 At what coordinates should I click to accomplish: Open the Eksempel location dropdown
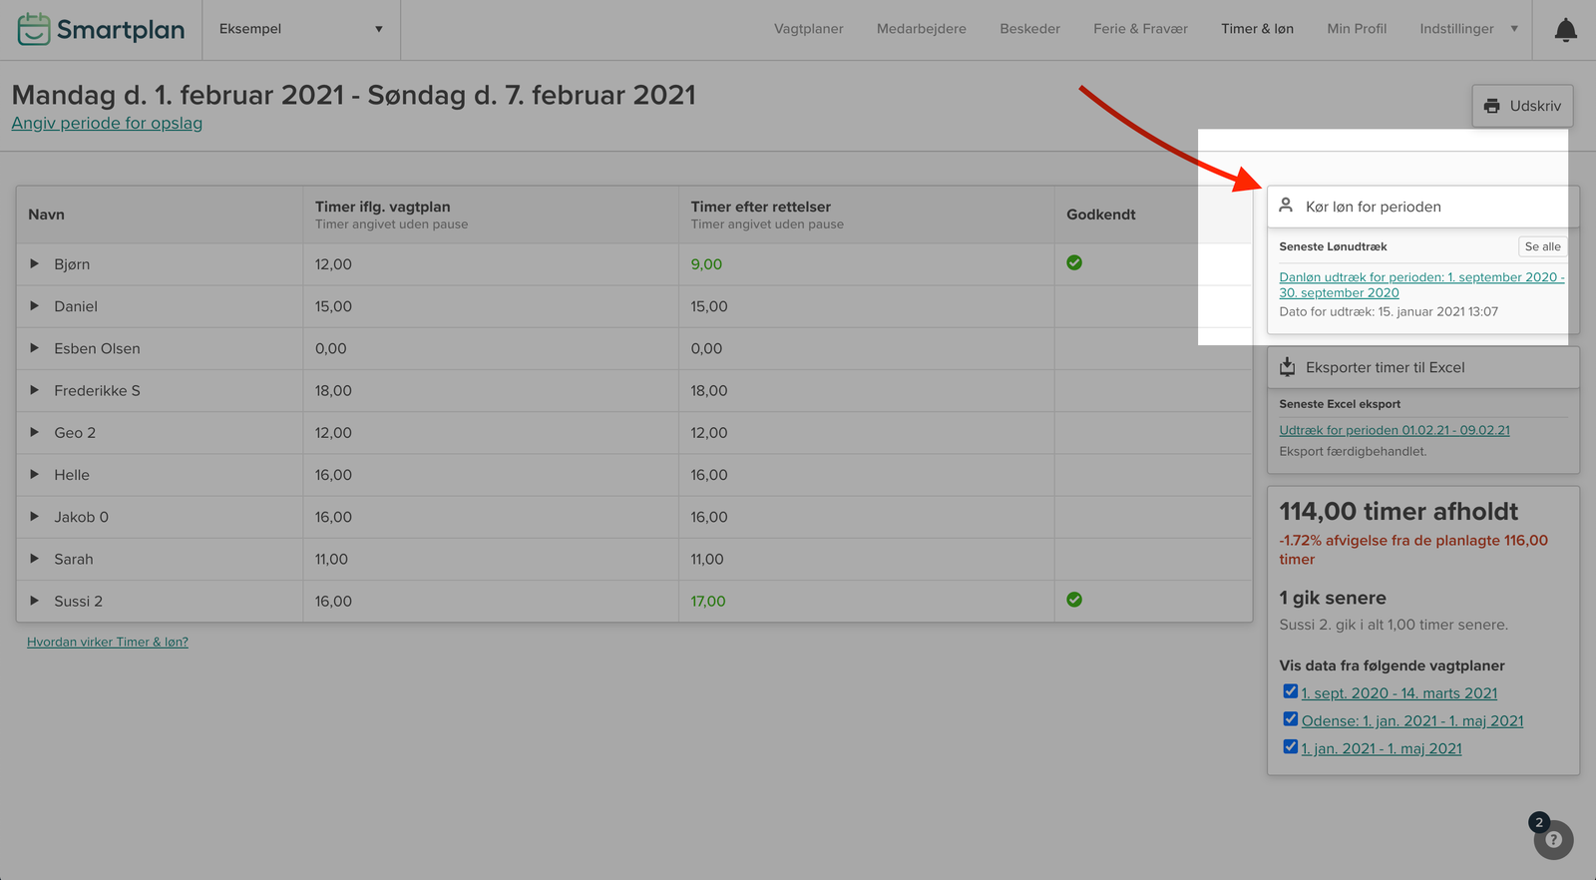300,29
